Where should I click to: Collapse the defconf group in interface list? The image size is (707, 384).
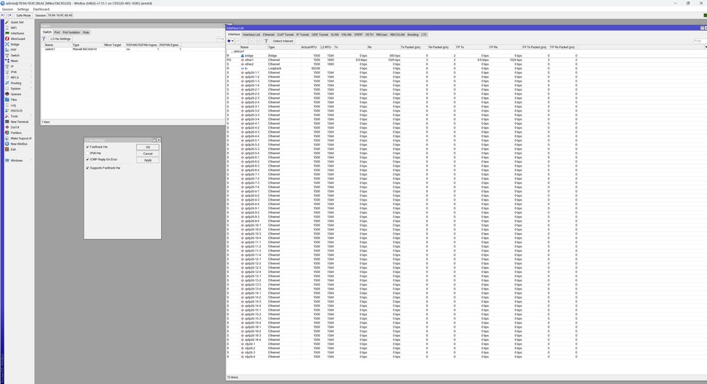pyautogui.click(x=231, y=51)
